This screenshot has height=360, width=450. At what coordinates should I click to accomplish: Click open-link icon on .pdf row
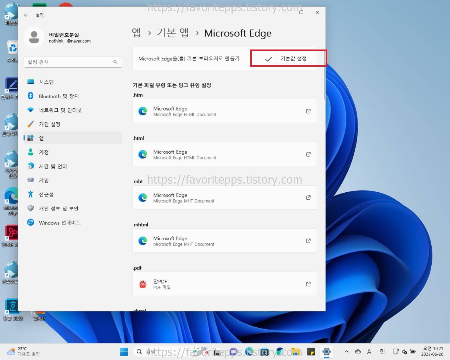[308, 284]
